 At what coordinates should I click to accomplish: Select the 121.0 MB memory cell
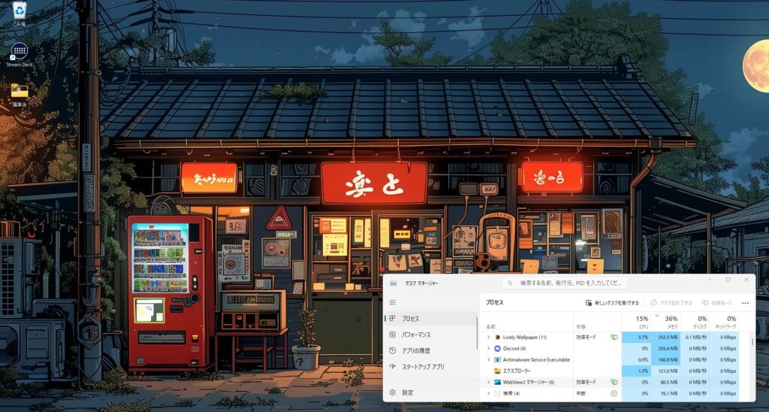click(665, 371)
